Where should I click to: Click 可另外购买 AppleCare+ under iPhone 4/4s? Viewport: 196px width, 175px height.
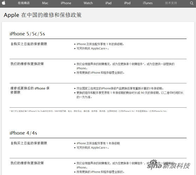pyautogui.click(x=93, y=148)
